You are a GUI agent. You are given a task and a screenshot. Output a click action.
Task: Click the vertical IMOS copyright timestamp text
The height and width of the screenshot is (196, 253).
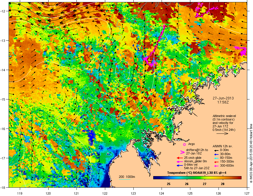click(x=251, y=153)
